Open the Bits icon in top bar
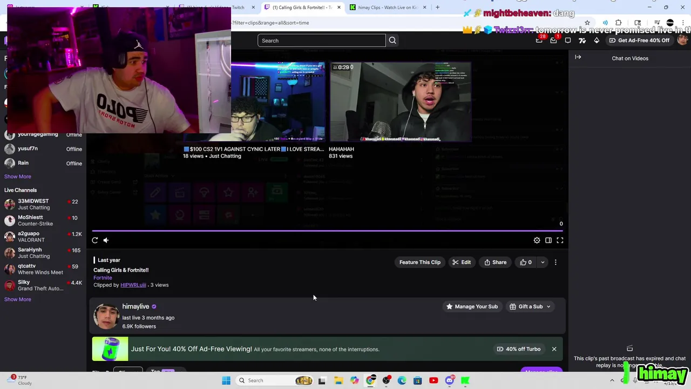691x389 pixels. pyautogui.click(x=597, y=41)
